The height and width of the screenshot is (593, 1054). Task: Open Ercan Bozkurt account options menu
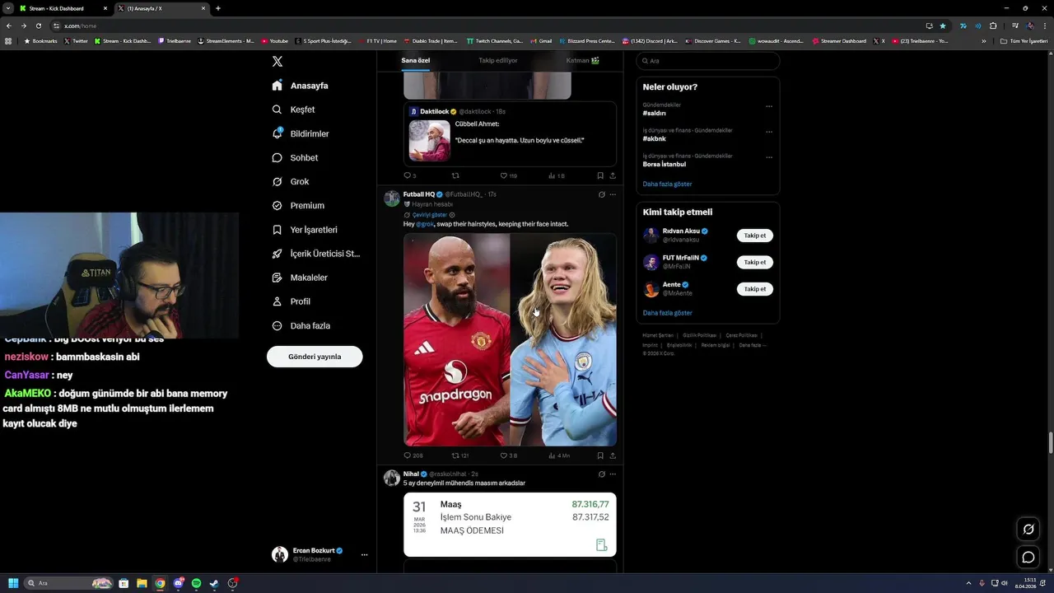tap(364, 555)
